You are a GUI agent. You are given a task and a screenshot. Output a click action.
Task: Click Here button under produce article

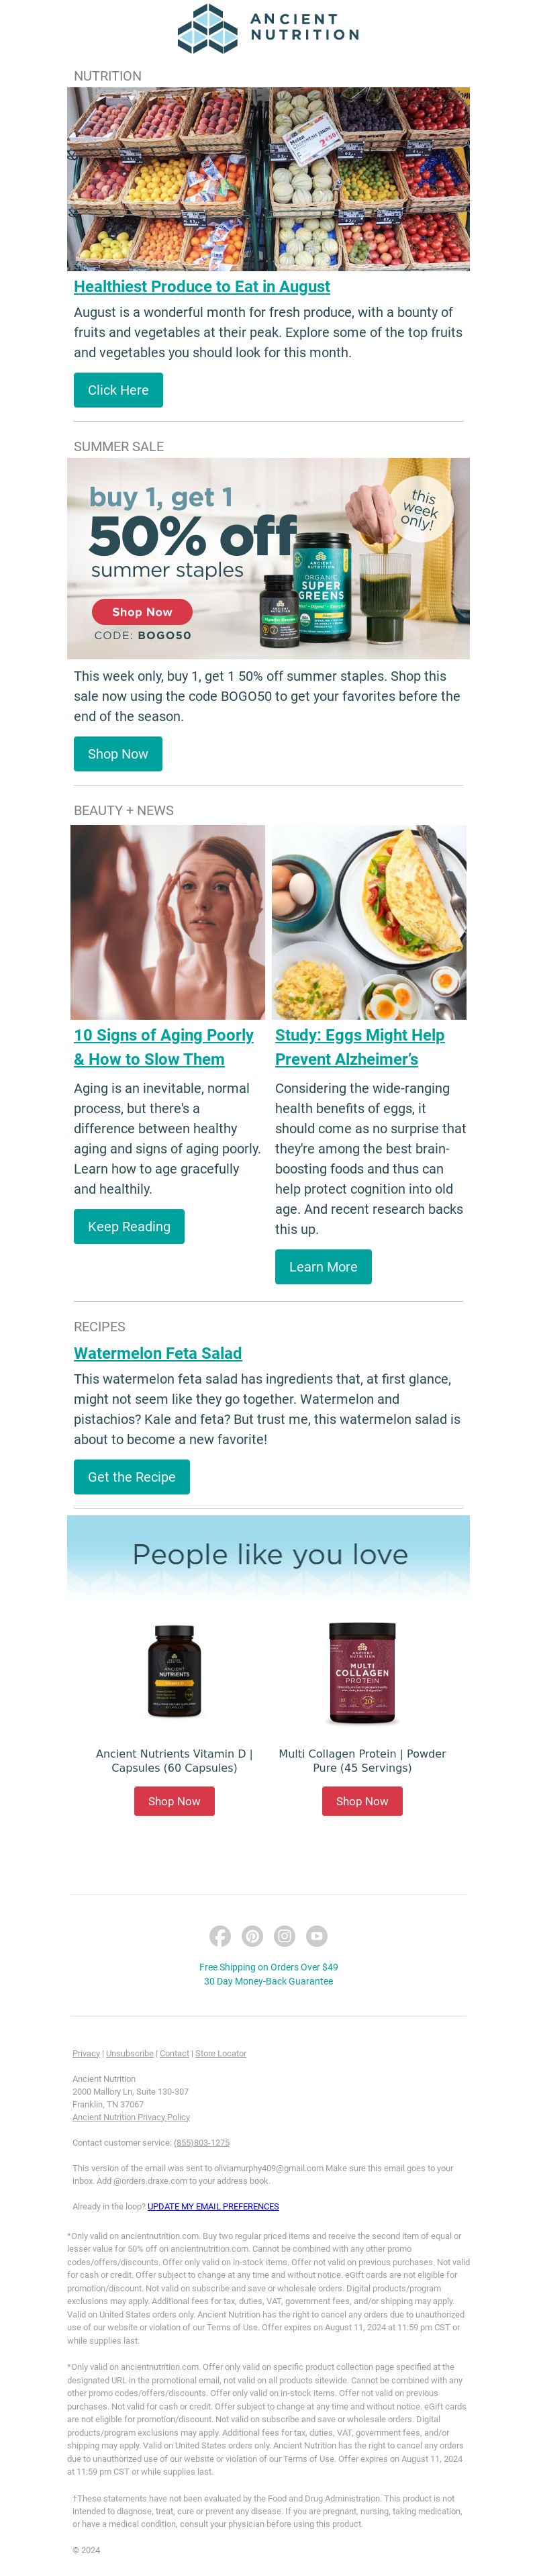(118, 390)
